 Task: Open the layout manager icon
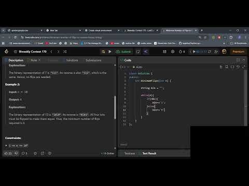click(x=164, y=52)
